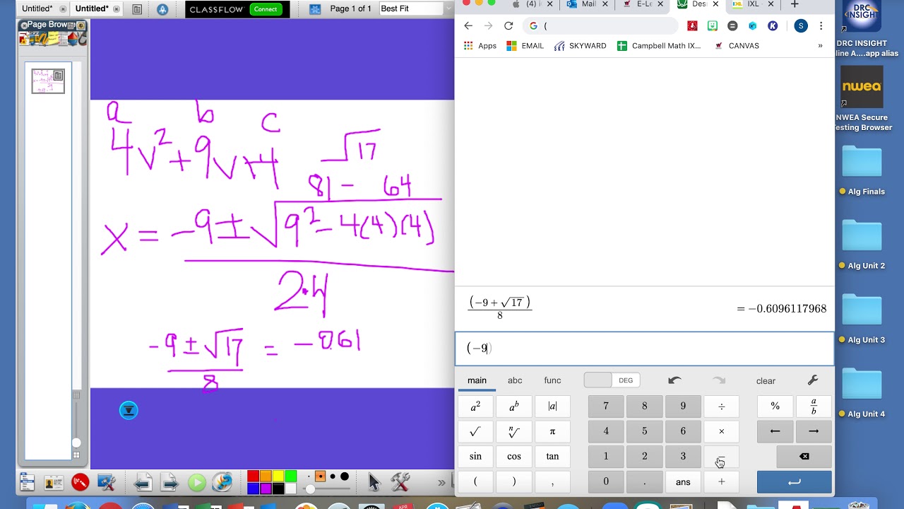Click the ans key
904x509 pixels.
(683, 482)
